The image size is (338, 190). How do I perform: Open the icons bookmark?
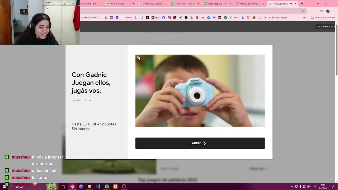[234, 18]
